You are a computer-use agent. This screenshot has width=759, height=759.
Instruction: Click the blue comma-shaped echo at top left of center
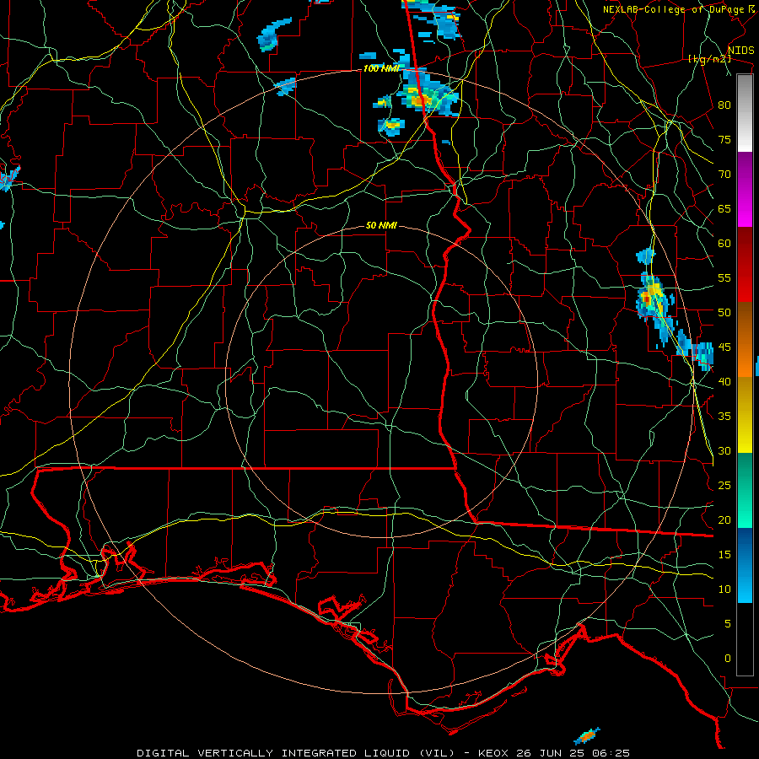pyautogui.click(x=274, y=34)
